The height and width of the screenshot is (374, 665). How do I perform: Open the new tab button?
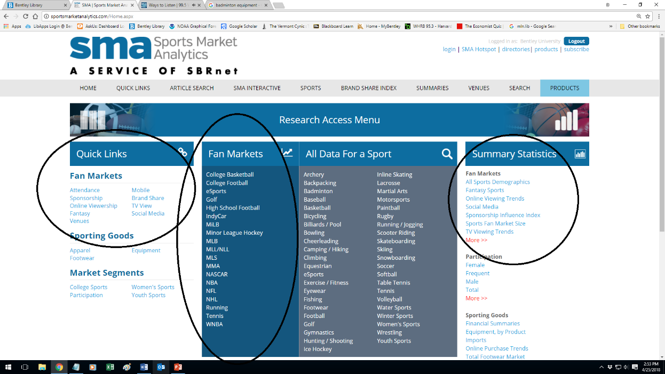point(279,5)
